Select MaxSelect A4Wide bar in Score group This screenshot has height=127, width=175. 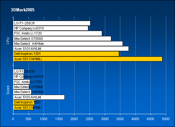click(x=22, y=92)
